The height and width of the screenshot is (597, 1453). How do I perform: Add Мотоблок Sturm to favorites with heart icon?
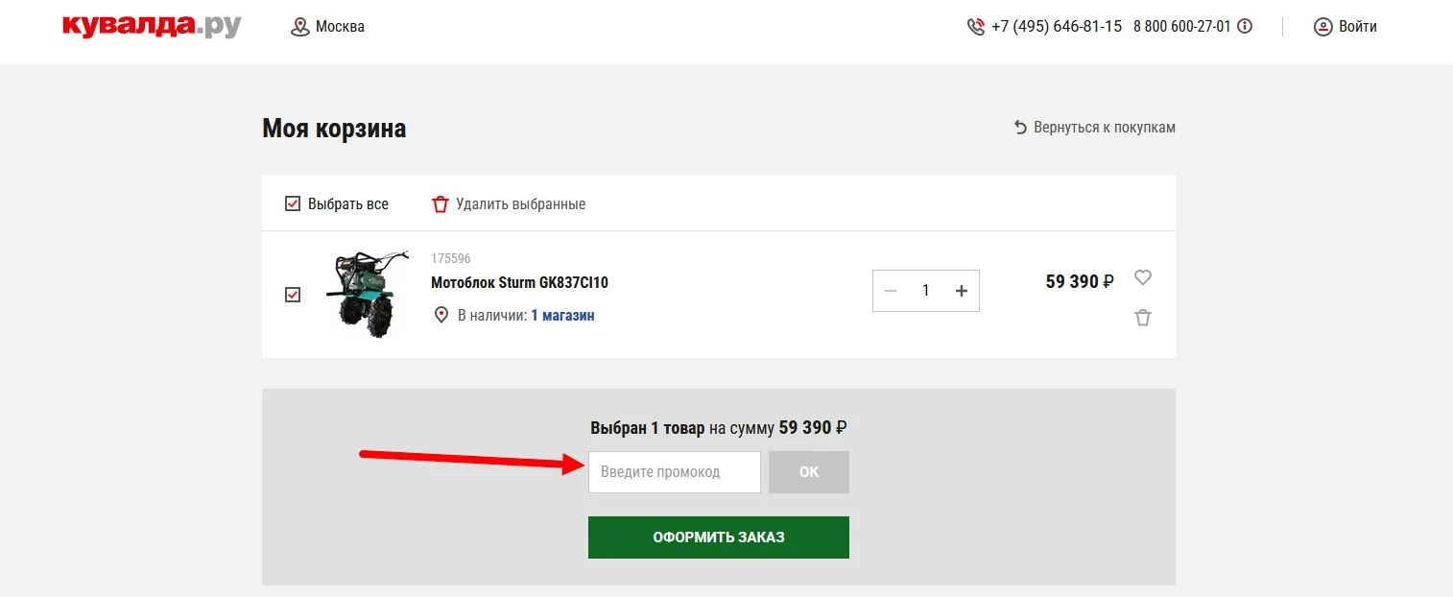(x=1142, y=277)
